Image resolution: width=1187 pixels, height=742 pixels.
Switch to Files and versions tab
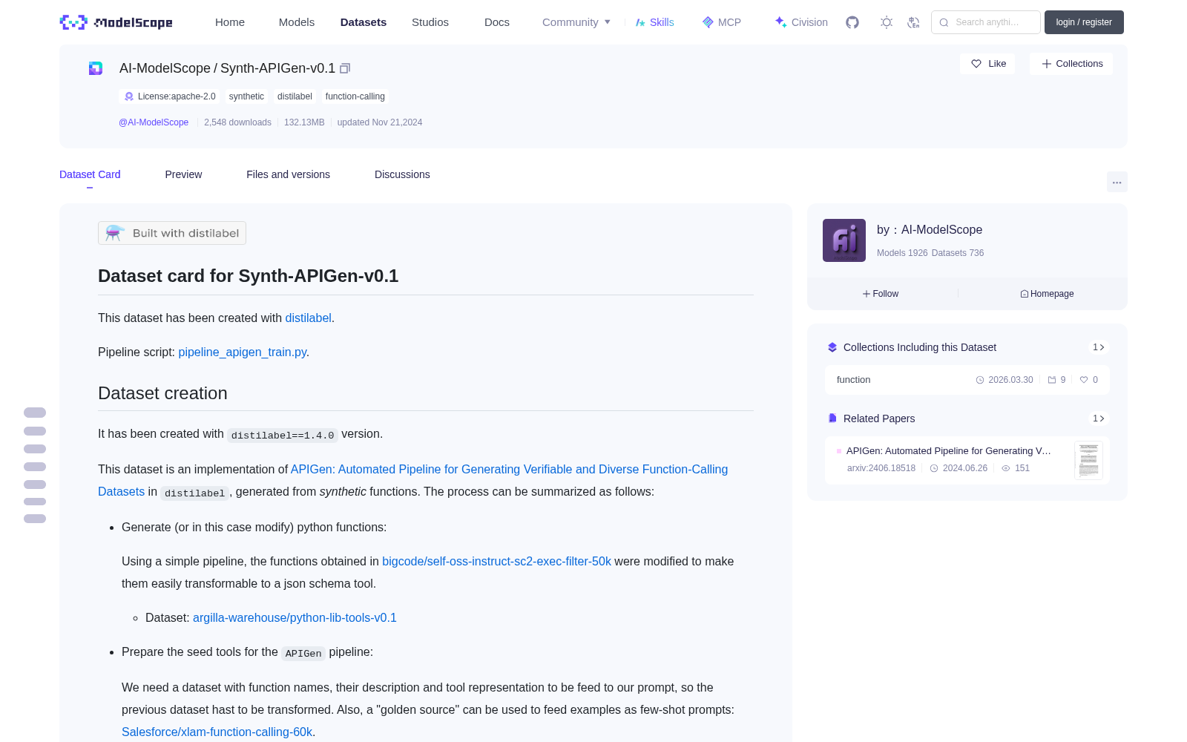coord(288,174)
